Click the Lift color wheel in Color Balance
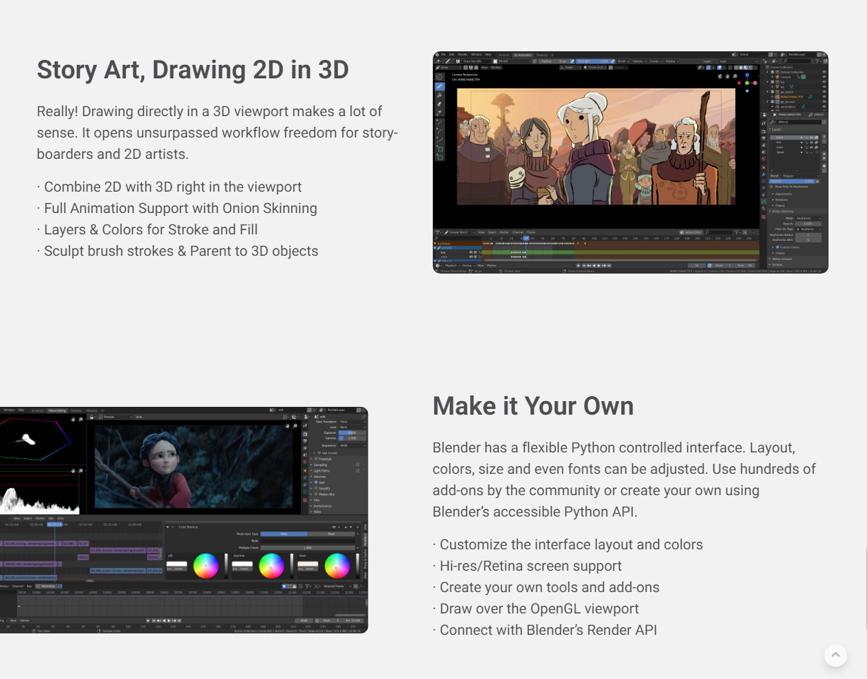The image size is (867, 679). tap(206, 566)
